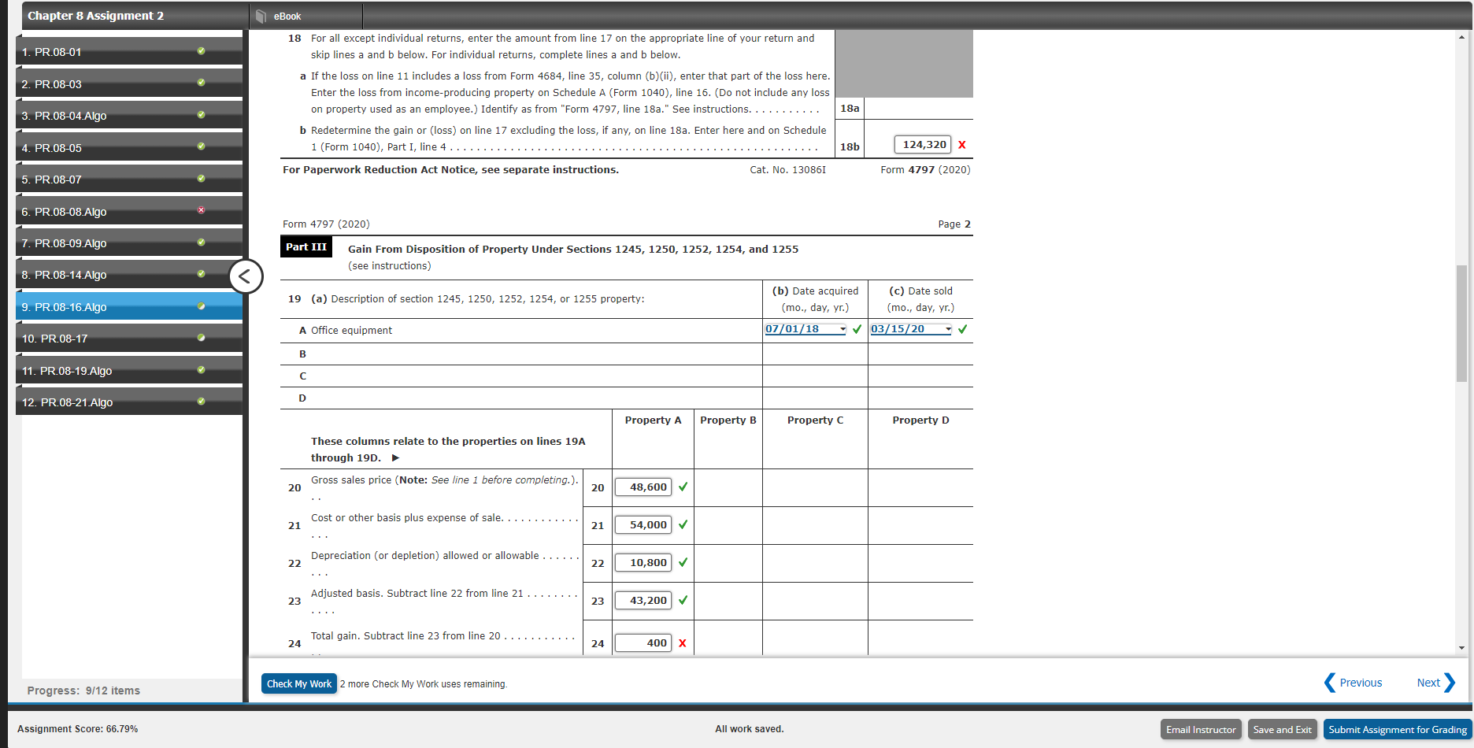Screen dimensions: 1474x748
Task: Click the green check on line 23
Action: (x=683, y=600)
